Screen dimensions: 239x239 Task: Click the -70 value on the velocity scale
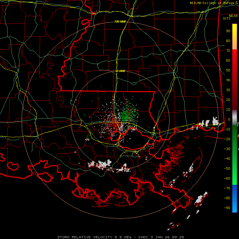(227, 188)
